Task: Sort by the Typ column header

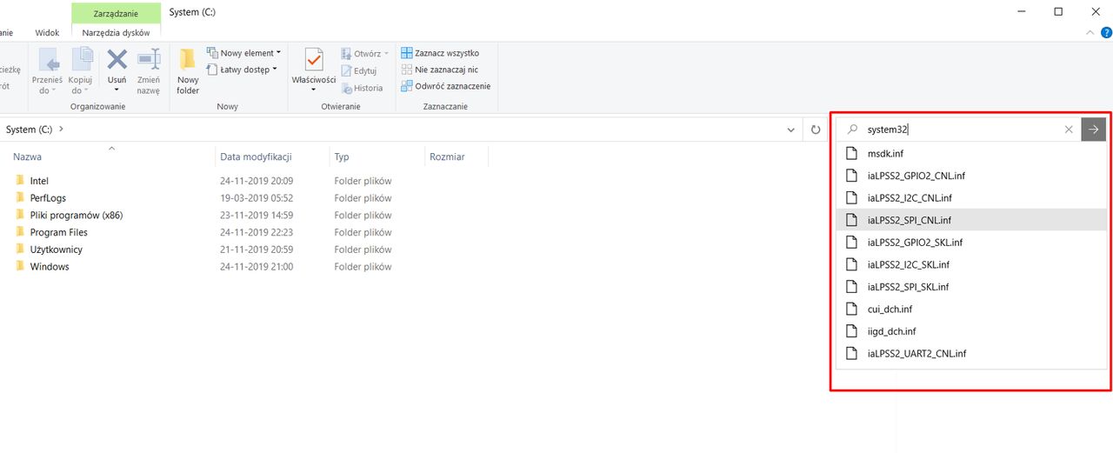Action: (342, 157)
